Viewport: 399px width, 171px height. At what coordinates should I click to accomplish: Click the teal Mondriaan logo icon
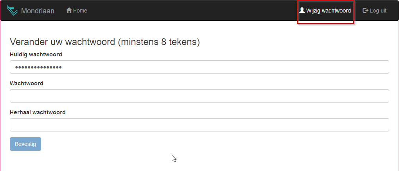[x=13, y=11]
